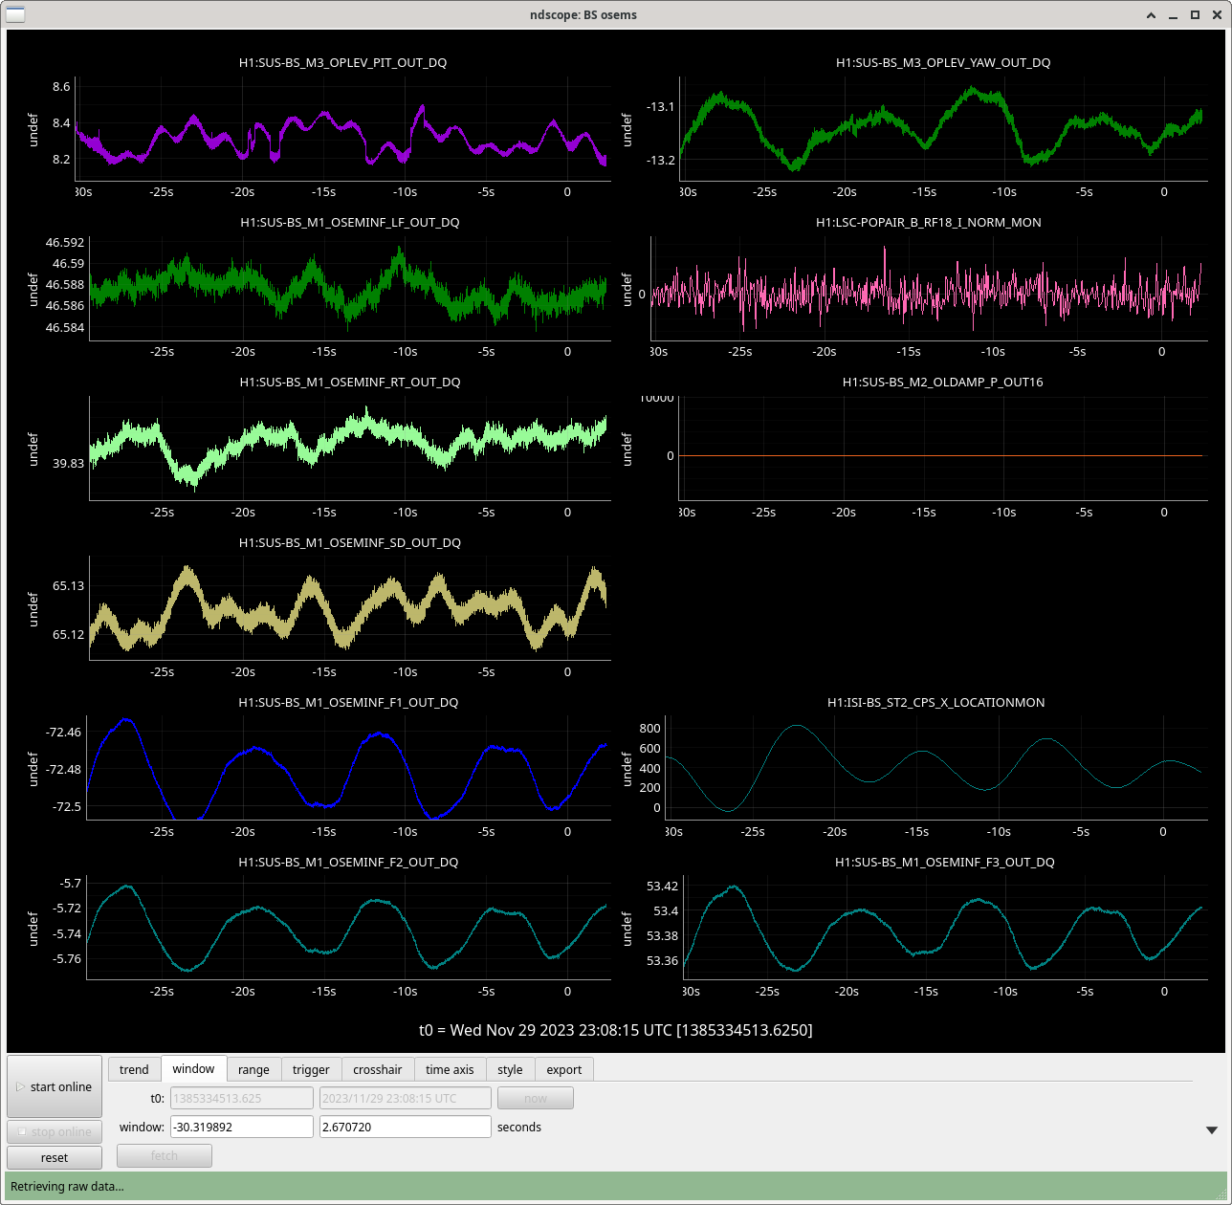
Task: Select the pink POPAIR_B_RF18_I_NORM_MON plot
Action: [x=928, y=287]
